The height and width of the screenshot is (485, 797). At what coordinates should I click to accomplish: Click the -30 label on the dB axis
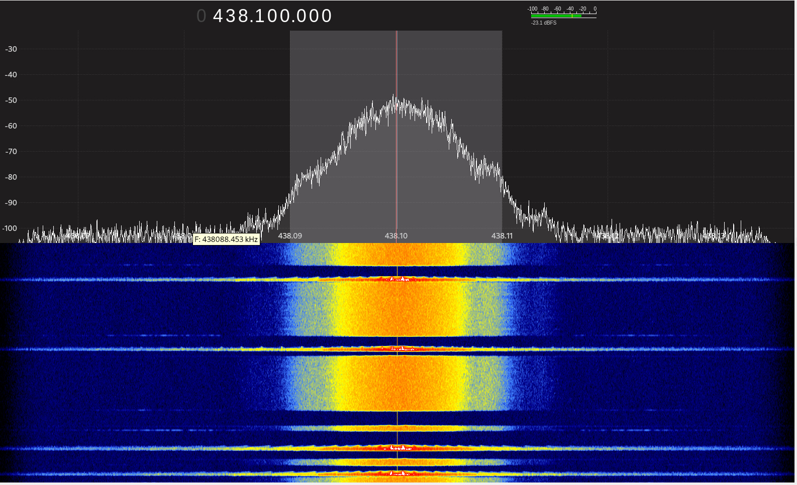[11, 49]
